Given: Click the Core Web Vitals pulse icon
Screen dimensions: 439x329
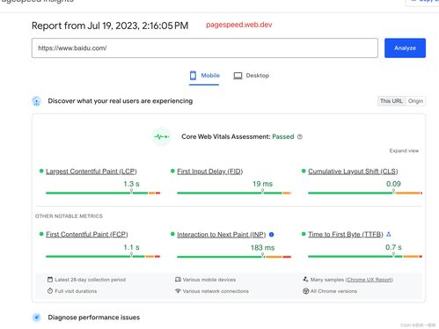Looking at the screenshot, I should (162, 136).
